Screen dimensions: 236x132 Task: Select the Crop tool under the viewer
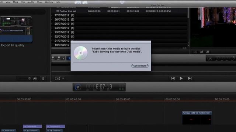tap(202, 52)
